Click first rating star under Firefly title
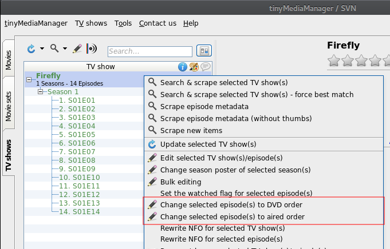390x249 pixels. 334,61
